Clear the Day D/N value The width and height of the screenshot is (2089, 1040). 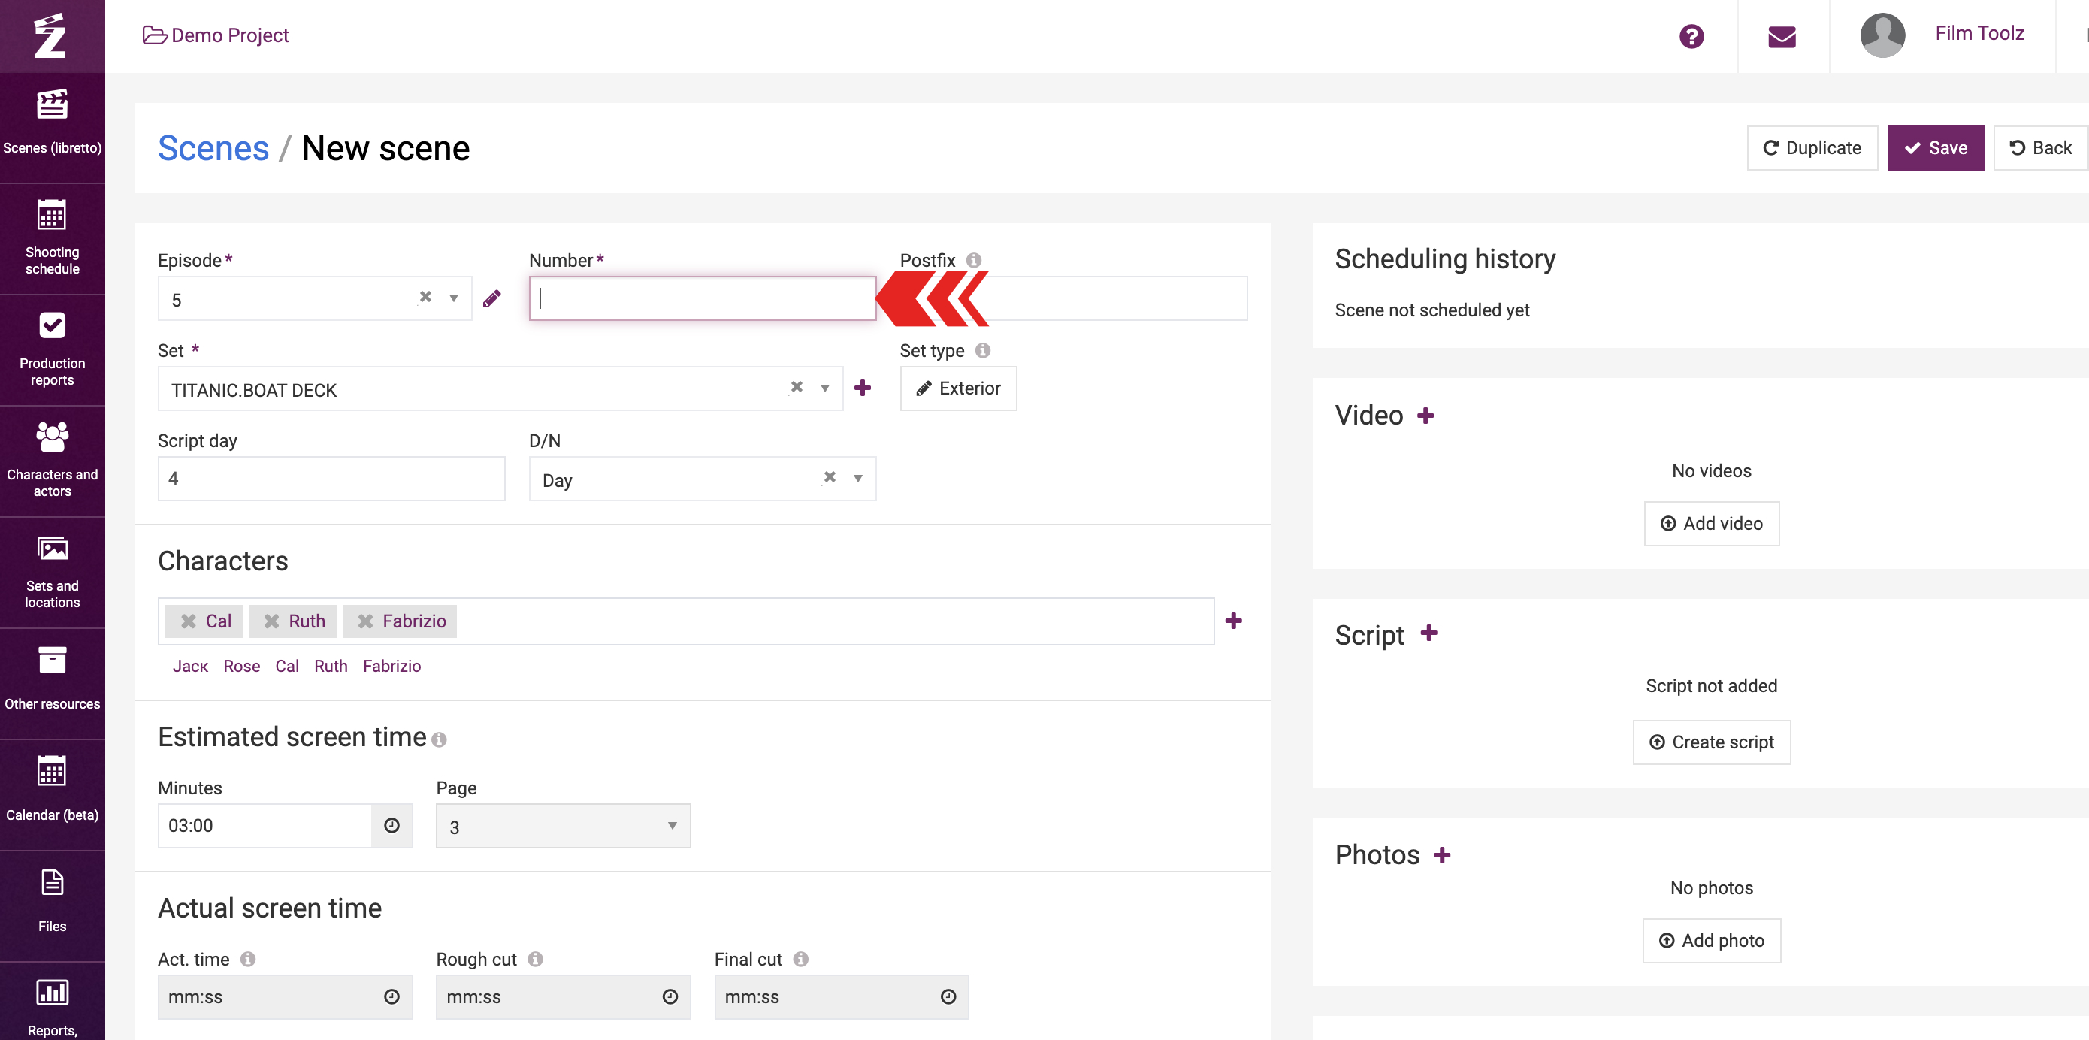830,477
